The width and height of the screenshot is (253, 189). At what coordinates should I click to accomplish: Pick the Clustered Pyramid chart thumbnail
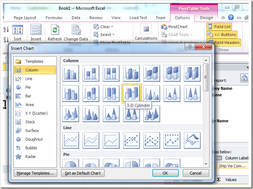click(91, 114)
